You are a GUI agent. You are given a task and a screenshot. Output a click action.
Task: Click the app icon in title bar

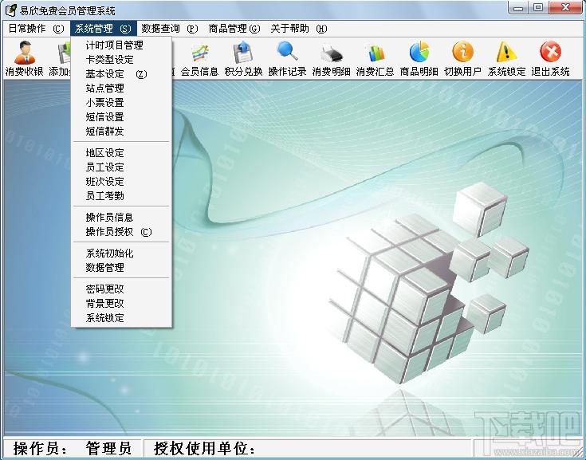[x=10, y=10]
